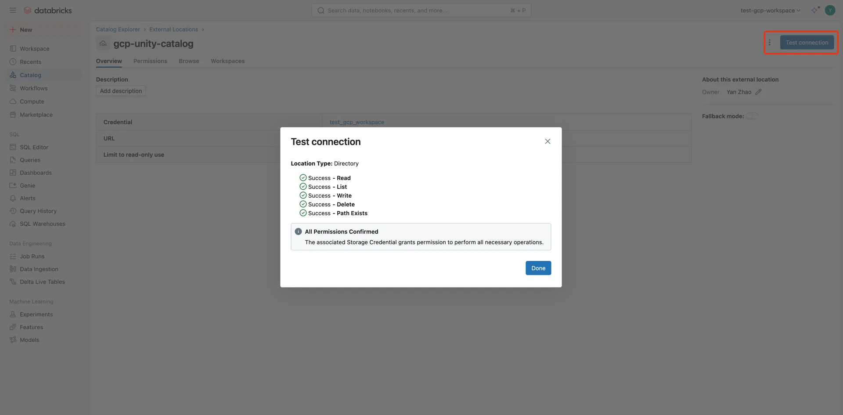Open the test_gcp_workspace credential link
The image size is (843, 415).
click(x=357, y=122)
